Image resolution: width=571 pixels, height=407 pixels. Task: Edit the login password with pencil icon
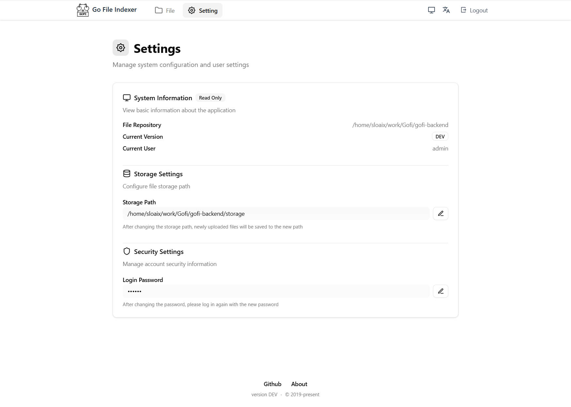coord(440,291)
